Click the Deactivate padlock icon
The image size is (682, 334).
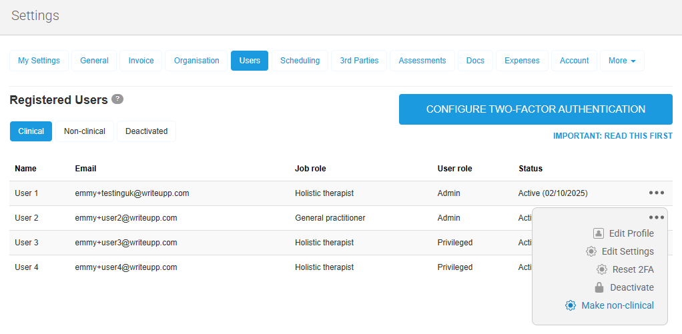click(x=599, y=287)
